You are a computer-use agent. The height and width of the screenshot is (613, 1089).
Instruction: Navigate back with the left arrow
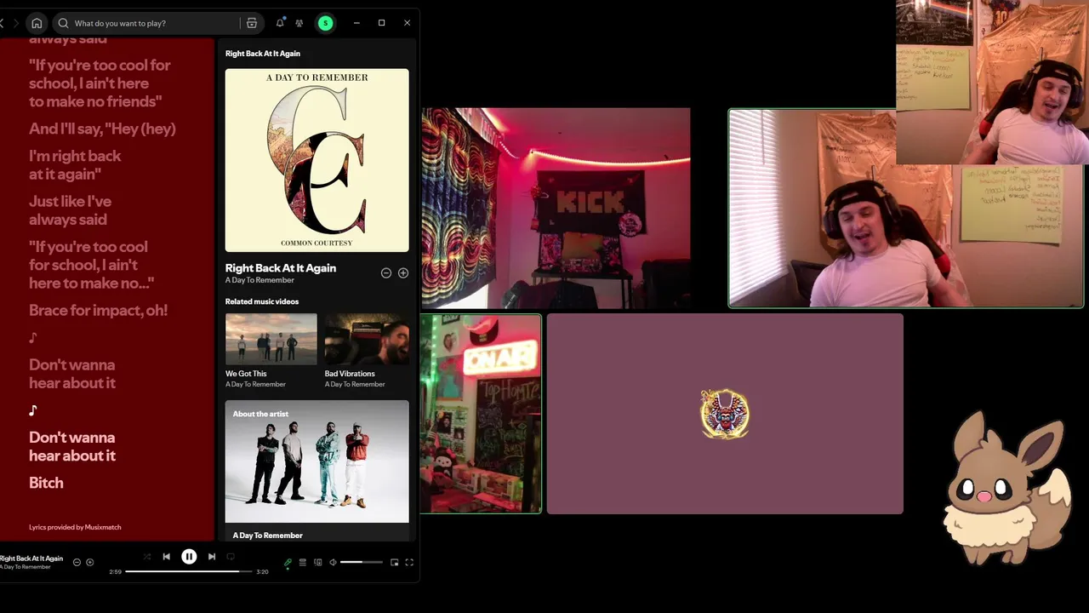pyautogui.click(x=2, y=23)
